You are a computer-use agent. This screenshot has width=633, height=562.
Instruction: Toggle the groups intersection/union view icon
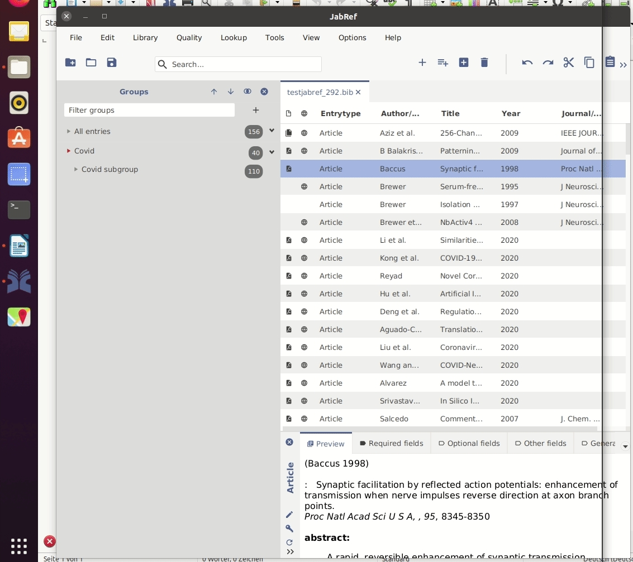click(x=248, y=92)
